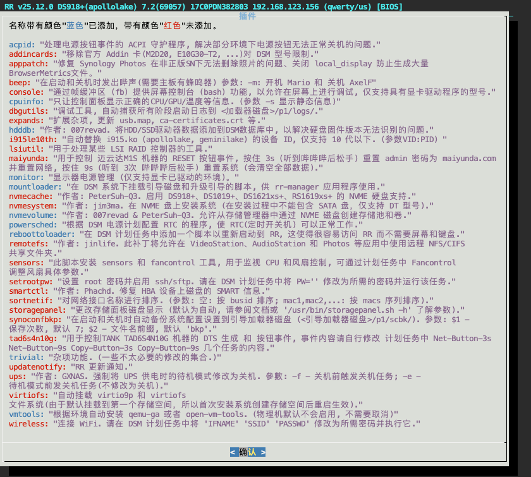Select the beep addon name
The image size is (531, 477).
[19, 83]
